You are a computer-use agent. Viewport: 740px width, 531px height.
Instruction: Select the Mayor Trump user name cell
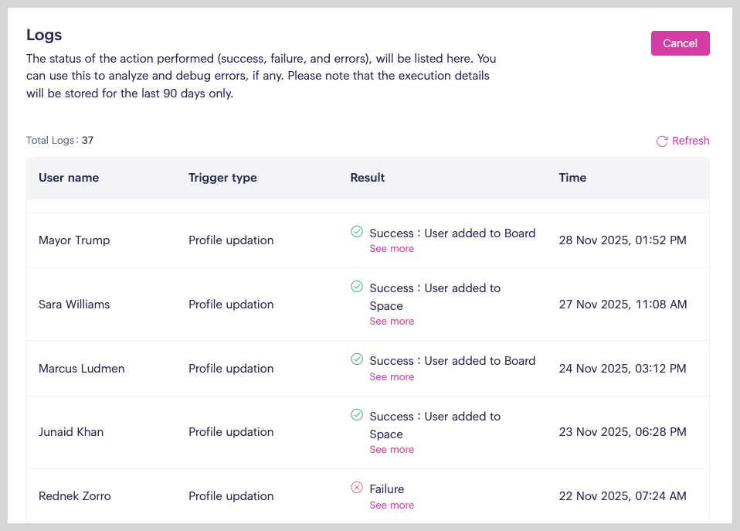(x=74, y=240)
